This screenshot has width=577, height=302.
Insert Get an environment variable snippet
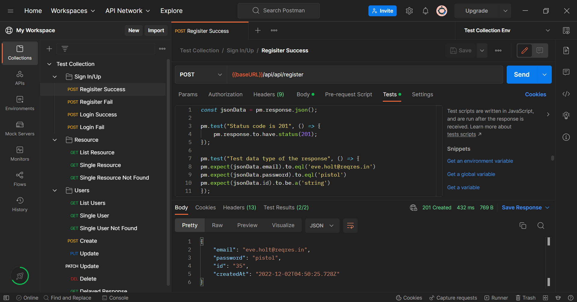(x=480, y=161)
